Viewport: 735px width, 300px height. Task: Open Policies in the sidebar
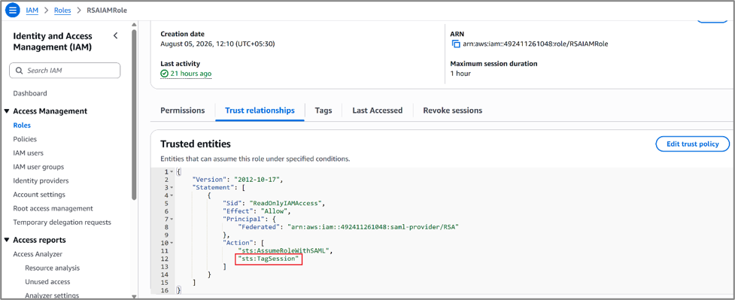pos(25,139)
